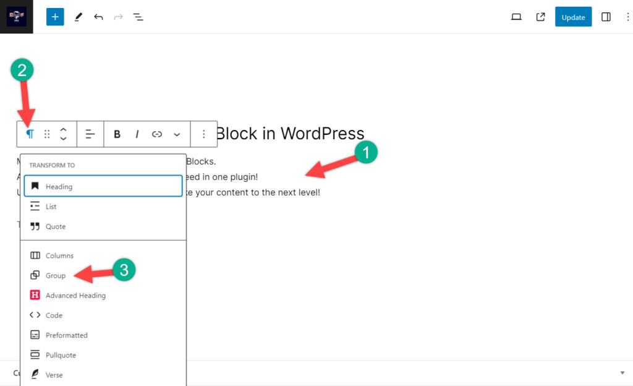The height and width of the screenshot is (386, 633).
Task: Click the Update button
Action: (x=573, y=17)
